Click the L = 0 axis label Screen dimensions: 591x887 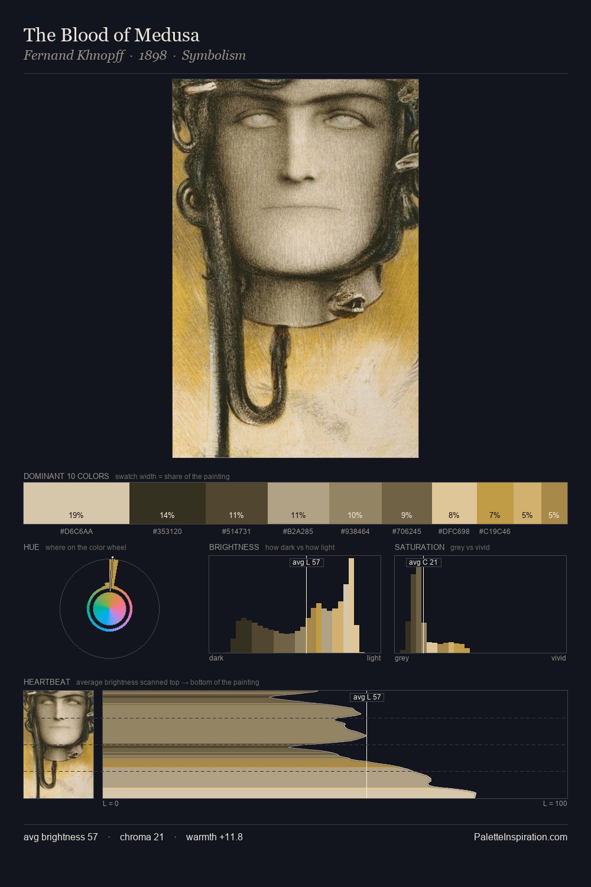[x=111, y=804]
